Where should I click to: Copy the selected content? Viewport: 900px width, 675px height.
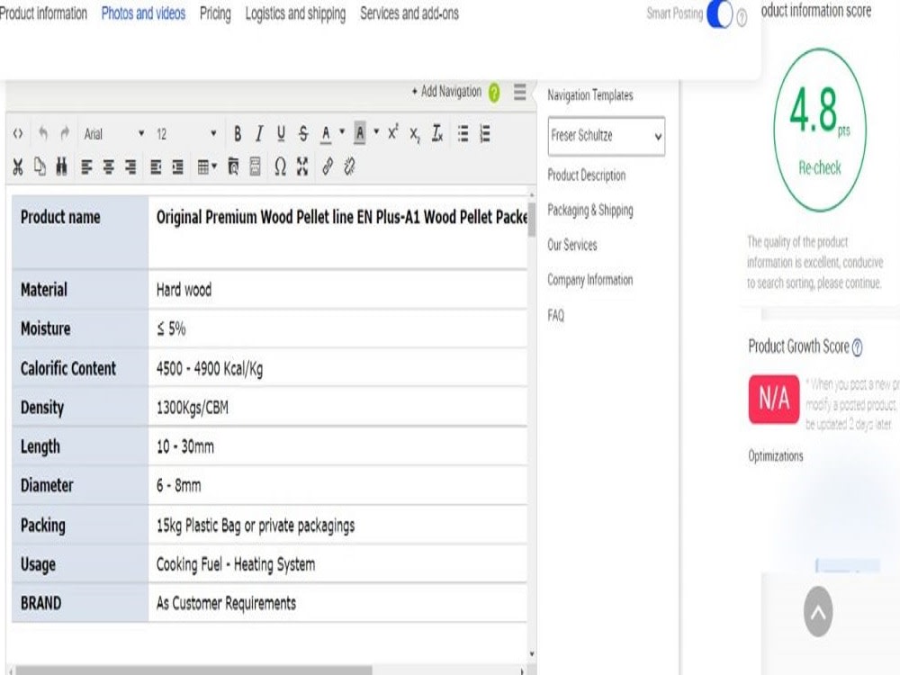[x=40, y=166]
